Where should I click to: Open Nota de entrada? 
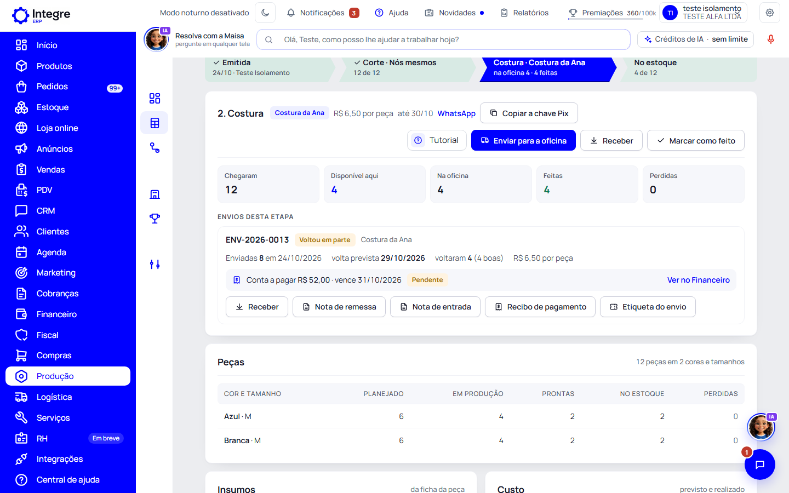tap(435, 307)
